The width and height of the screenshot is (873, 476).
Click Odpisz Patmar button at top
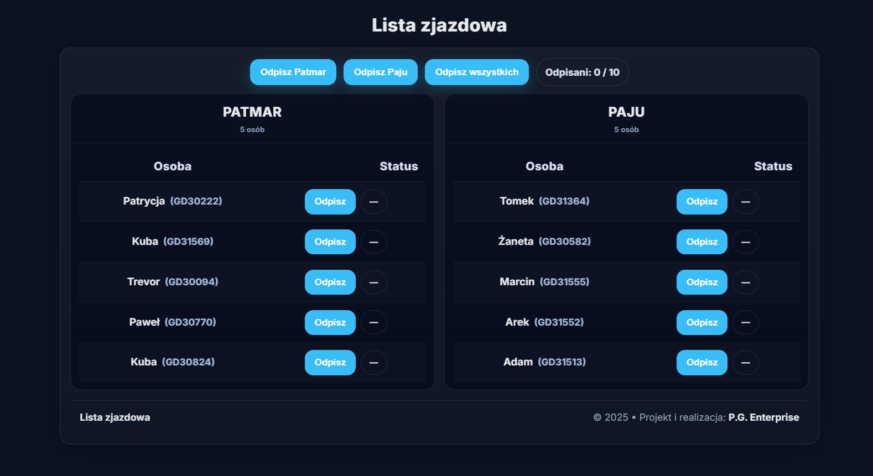[x=293, y=72]
